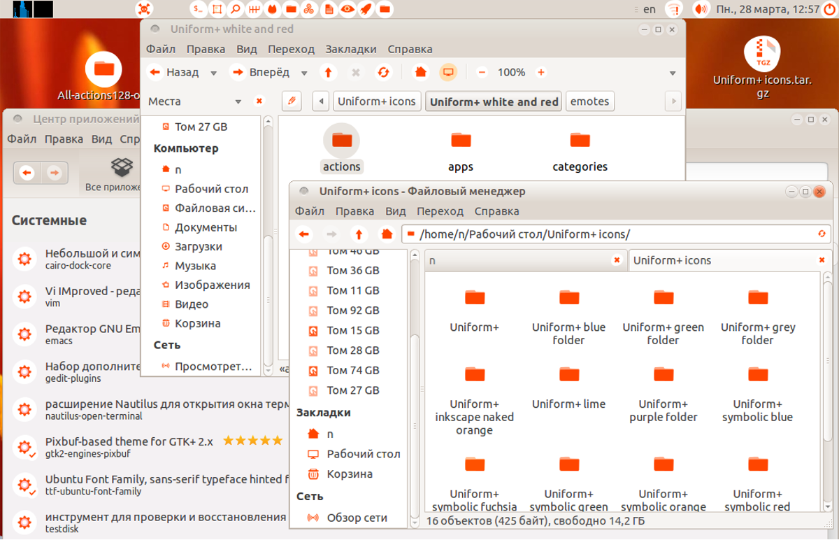Click the Wi-Fi network indicator in system tray
The width and height of the screenshot is (839, 540).
point(673,9)
